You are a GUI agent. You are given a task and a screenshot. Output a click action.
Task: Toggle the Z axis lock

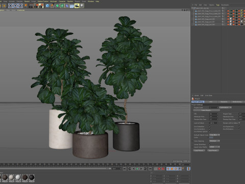[x=20, y=6]
